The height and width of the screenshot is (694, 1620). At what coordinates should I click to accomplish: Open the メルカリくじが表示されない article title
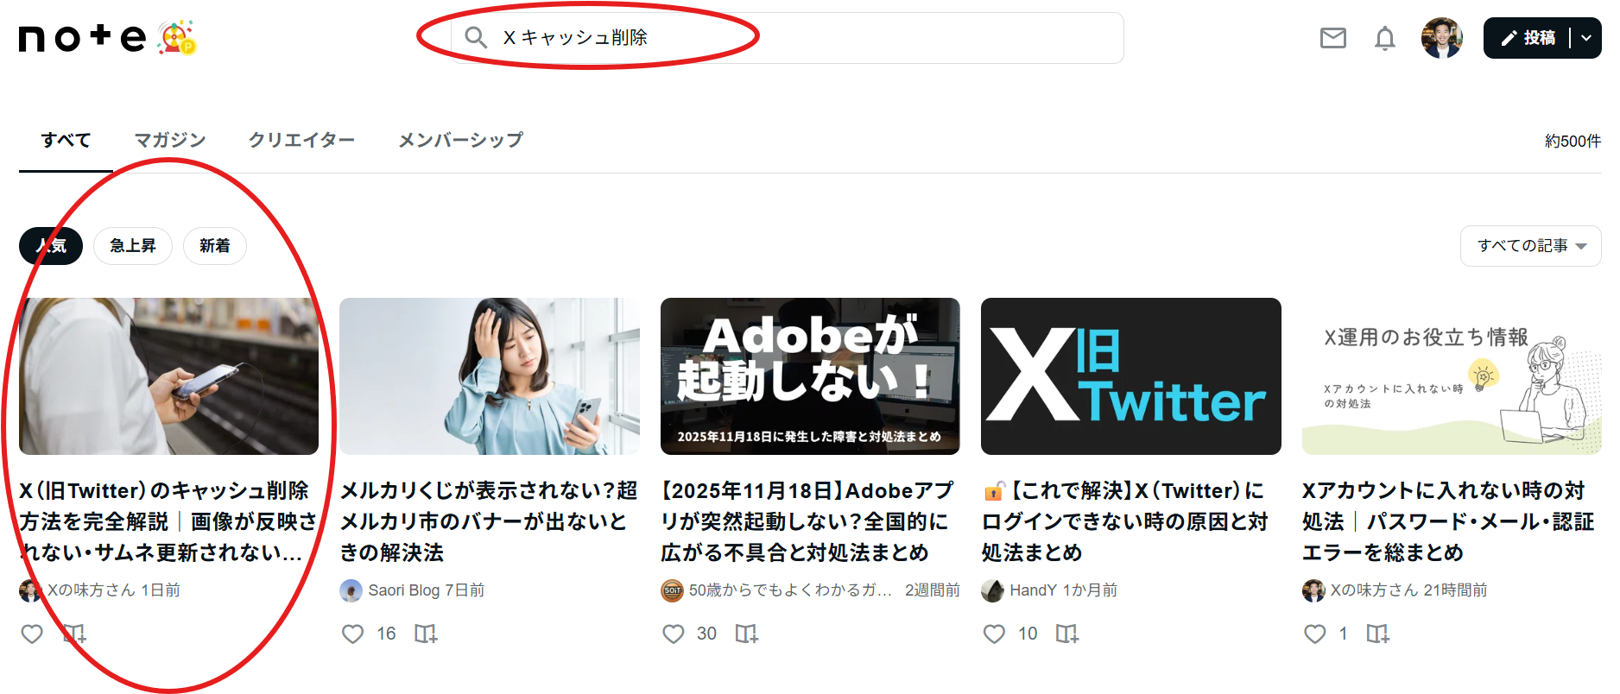click(x=489, y=521)
